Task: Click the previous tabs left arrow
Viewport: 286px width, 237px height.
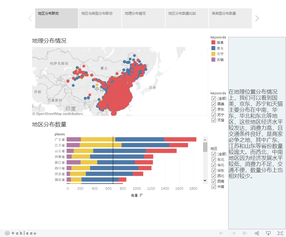Action: pyautogui.click(x=30, y=18)
